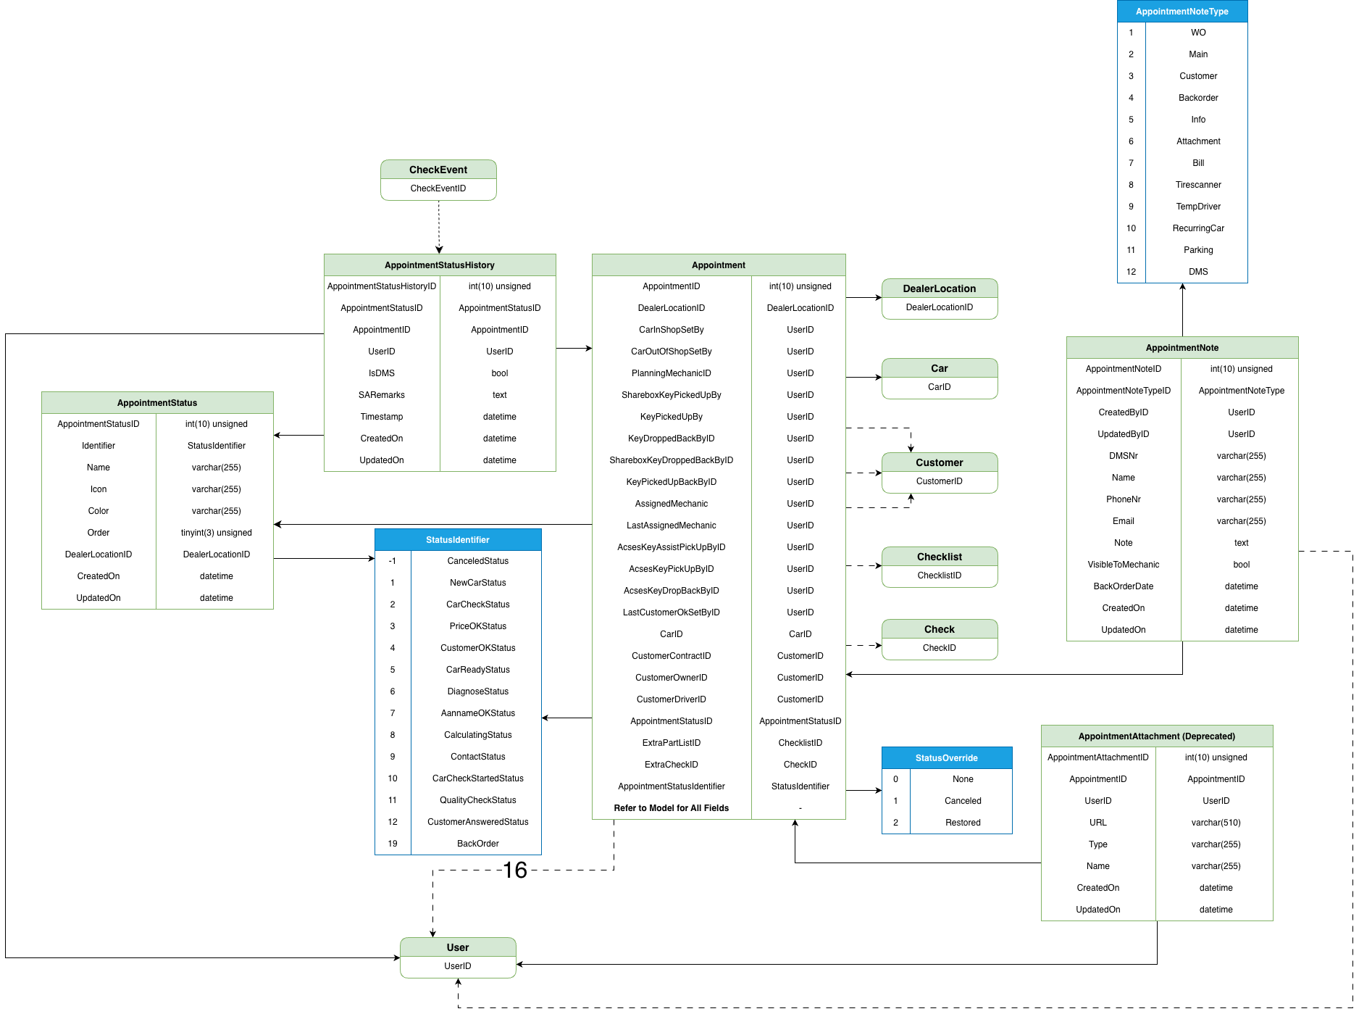Click the Checklist entity header
Image resolution: width=1359 pixels, height=1014 pixels.
pos(939,557)
